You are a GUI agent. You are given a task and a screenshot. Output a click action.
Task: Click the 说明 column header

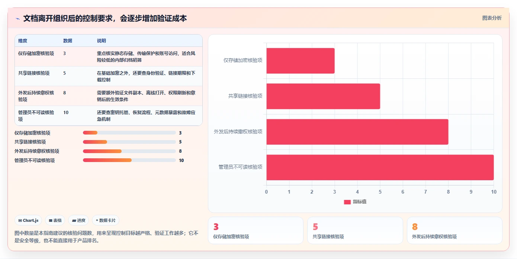pyautogui.click(x=102, y=41)
